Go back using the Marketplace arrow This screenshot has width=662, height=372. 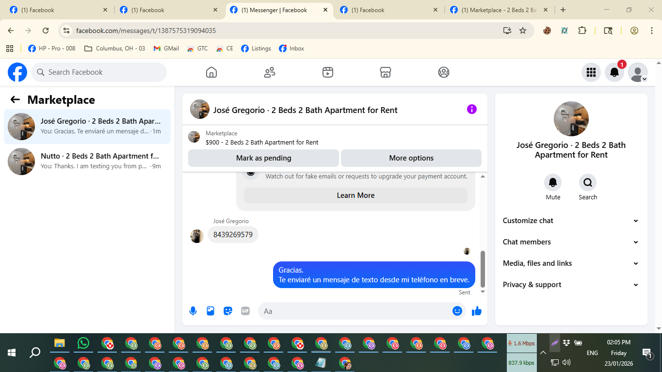click(x=15, y=100)
